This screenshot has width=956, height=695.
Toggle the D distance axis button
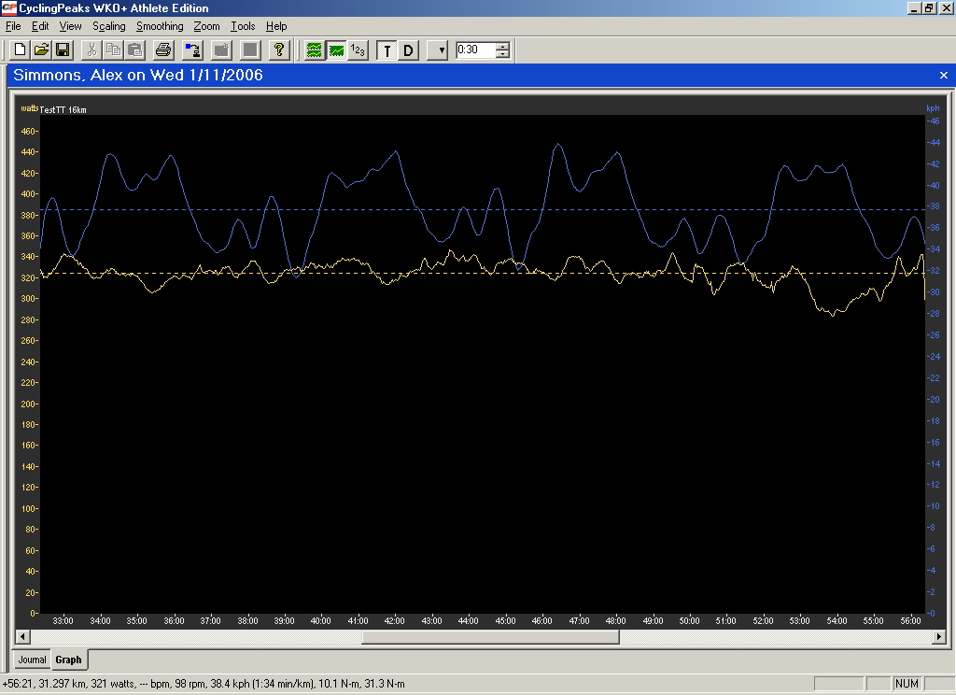pyautogui.click(x=408, y=50)
